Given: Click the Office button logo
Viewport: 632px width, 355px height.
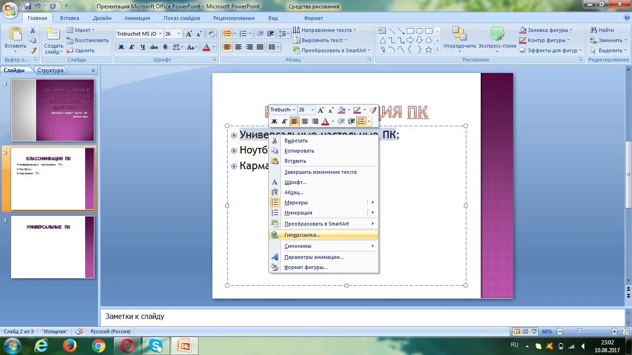Looking at the screenshot, I should click(11, 9).
